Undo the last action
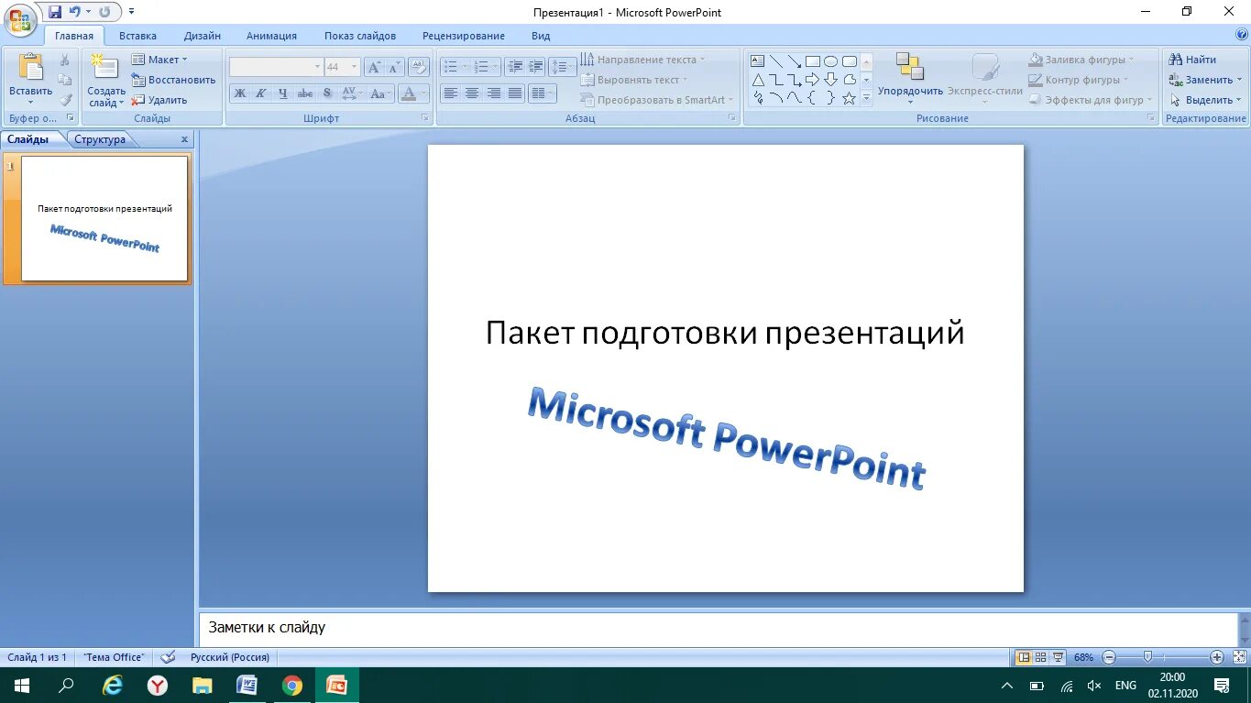 pos(74,12)
